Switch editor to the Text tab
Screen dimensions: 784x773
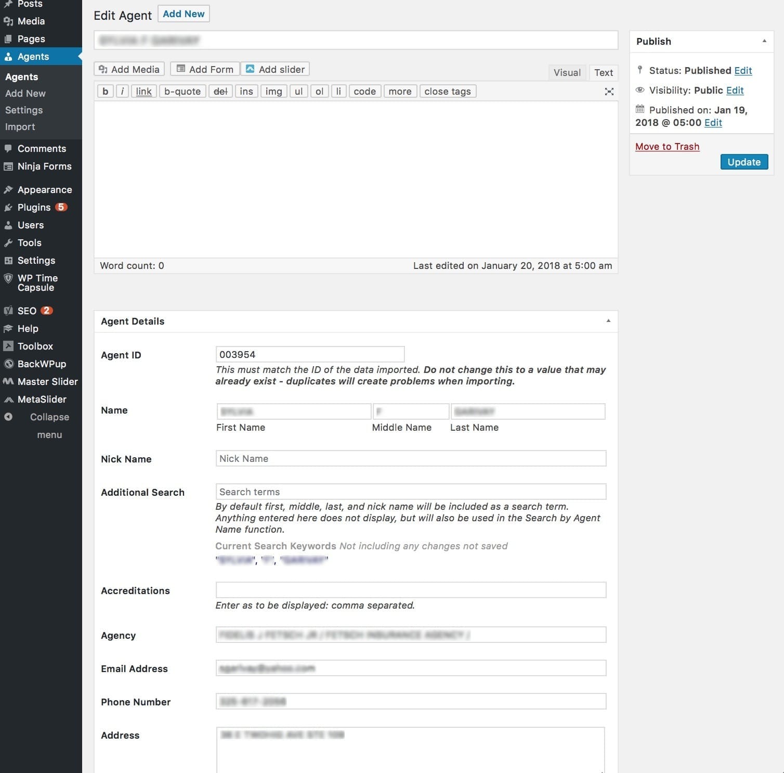603,73
